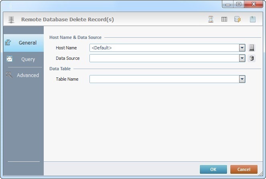The image size is (266, 179).
Task: Click the clipboard note icon in header
Action: tap(252, 19)
